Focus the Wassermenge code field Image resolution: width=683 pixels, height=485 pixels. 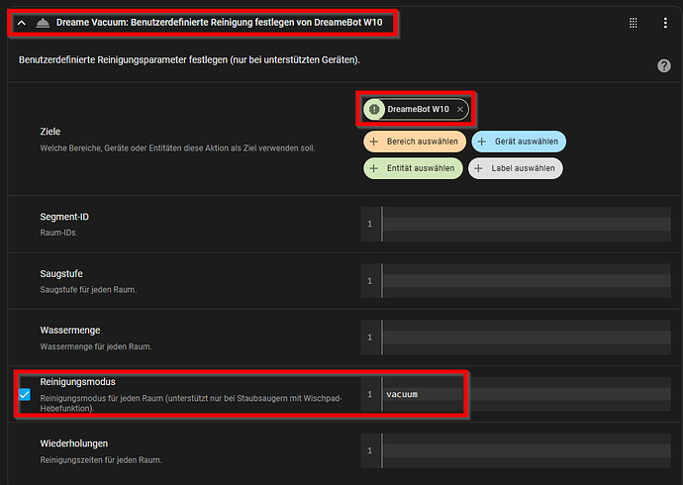[516, 338]
